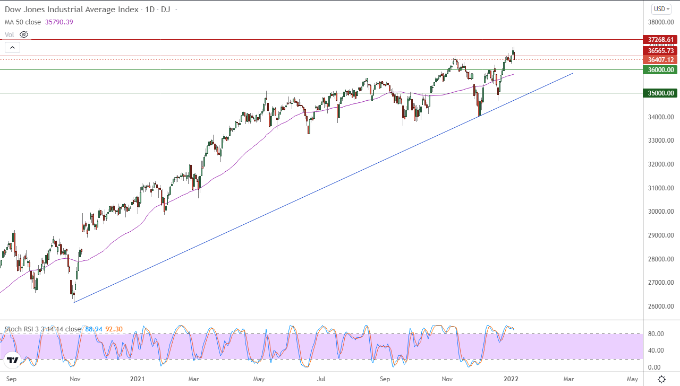
Task: Open the USD currency dropdown
Action: pyautogui.click(x=661, y=8)
